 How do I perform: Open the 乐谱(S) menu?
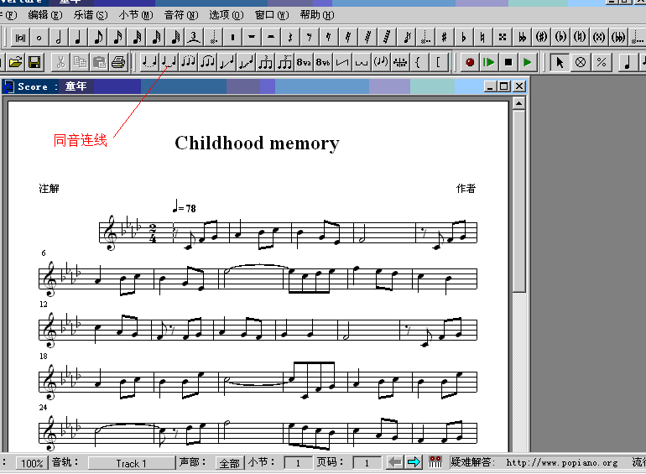coord(91,15)
